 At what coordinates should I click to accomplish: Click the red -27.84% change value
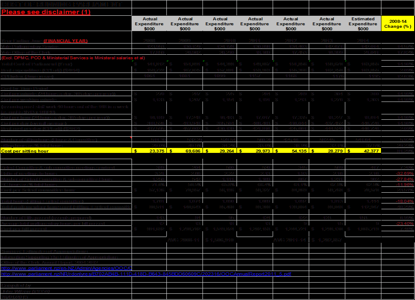coord(404,179)
